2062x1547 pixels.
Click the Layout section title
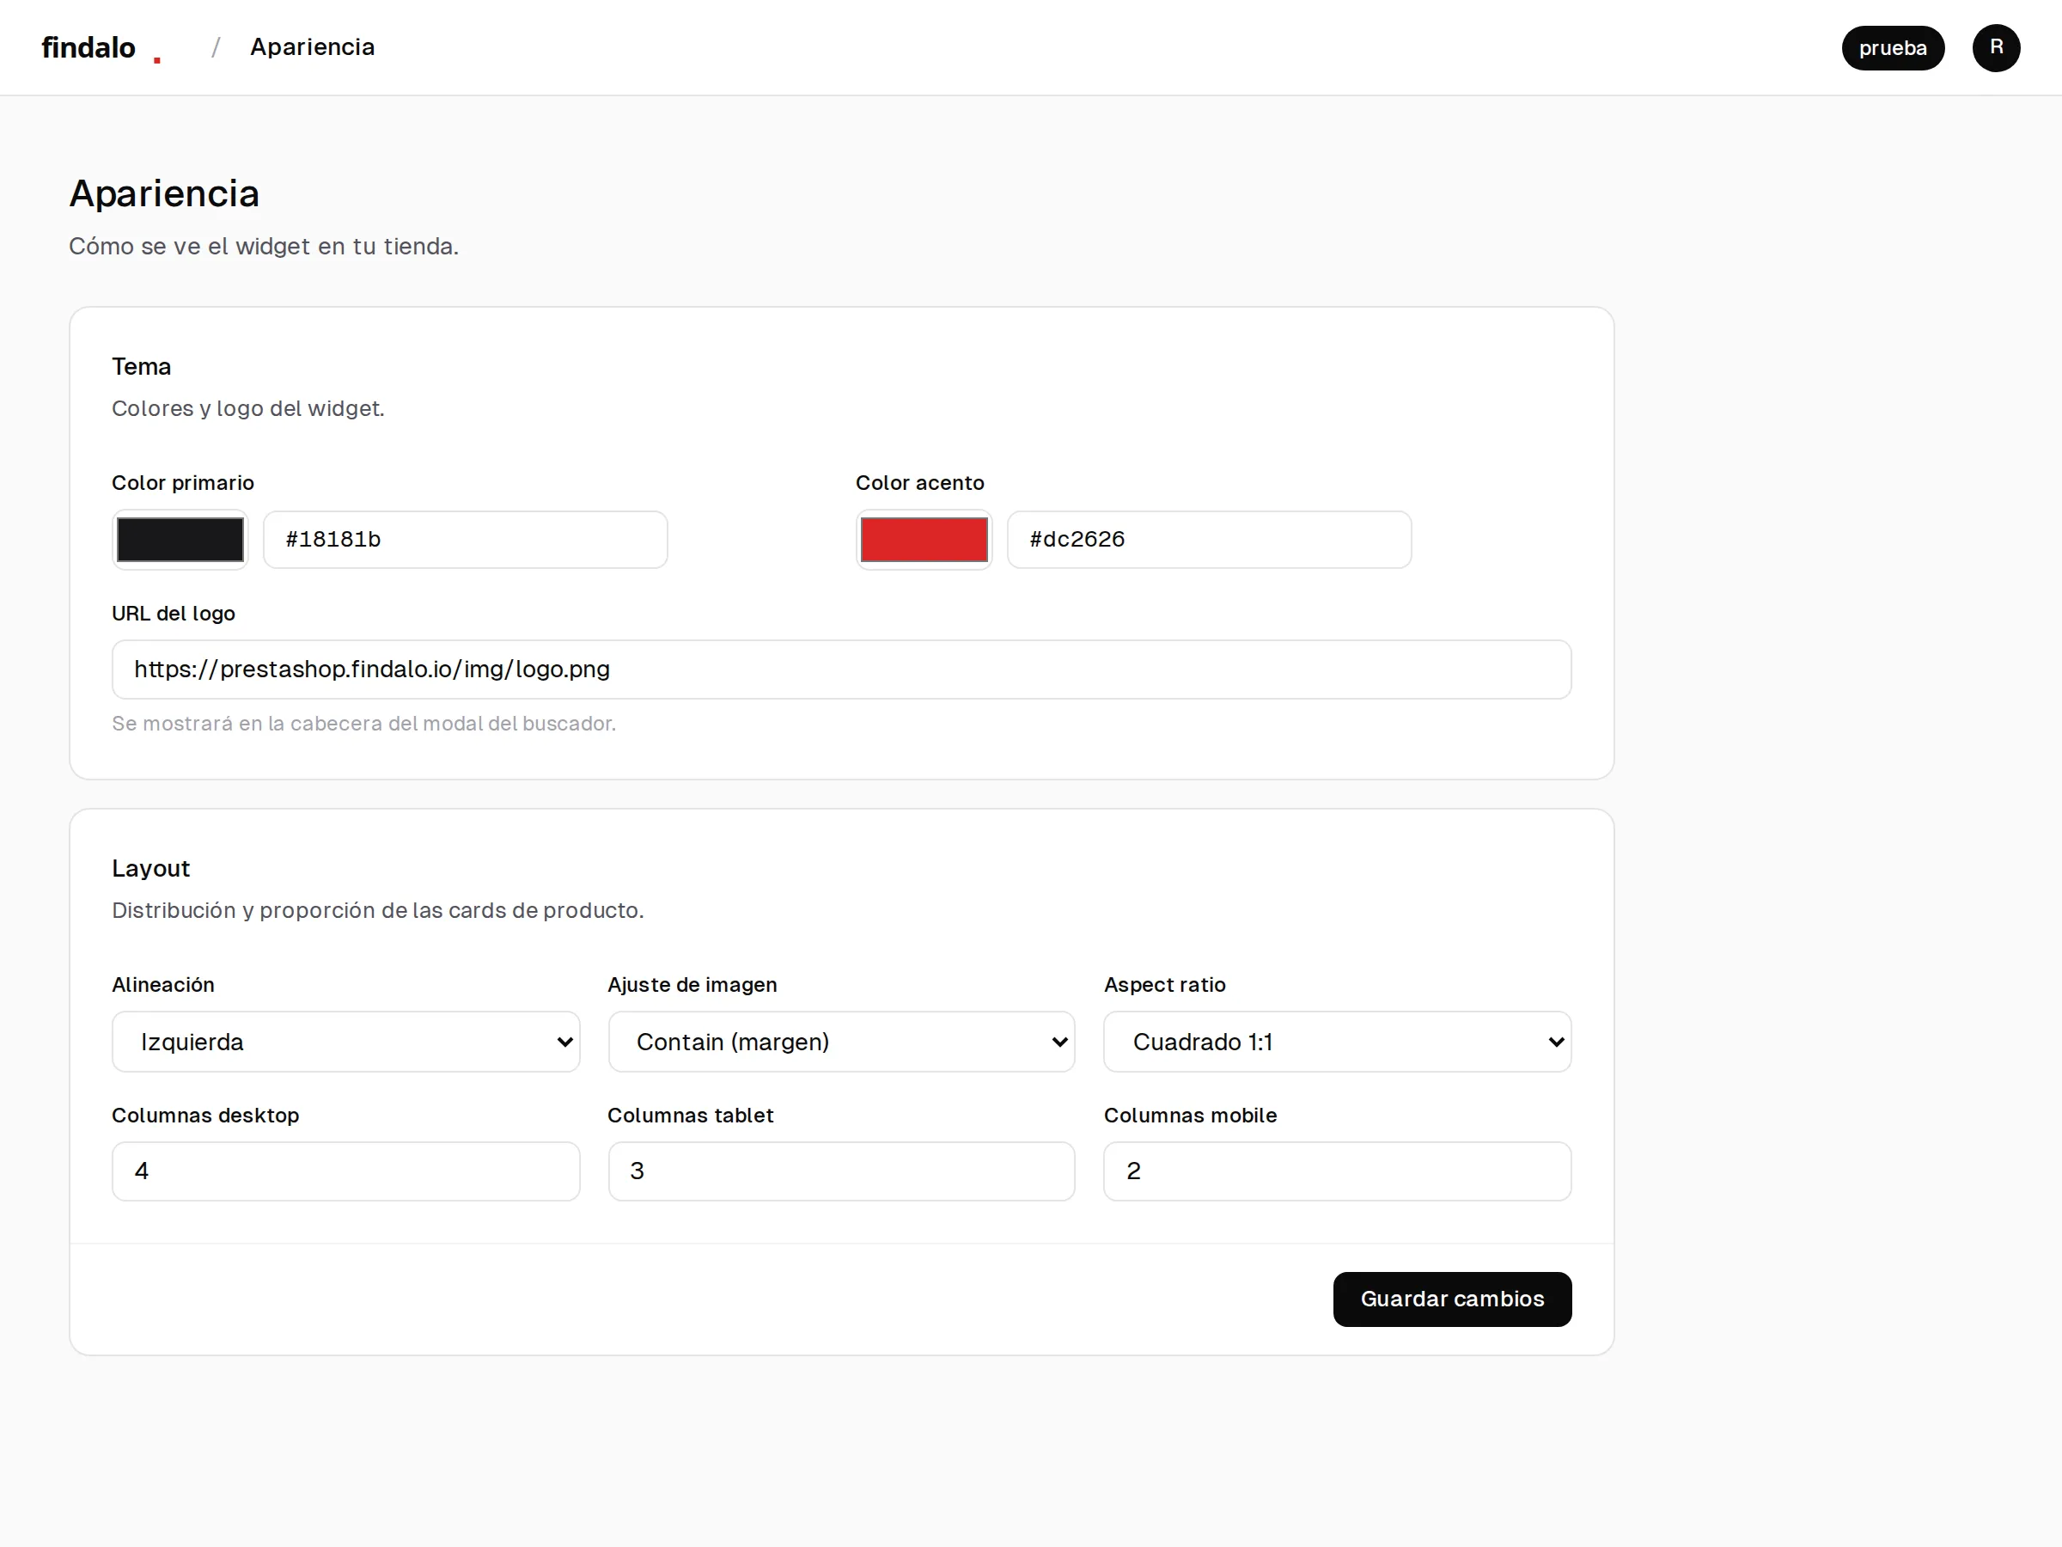tap(151, 868)
